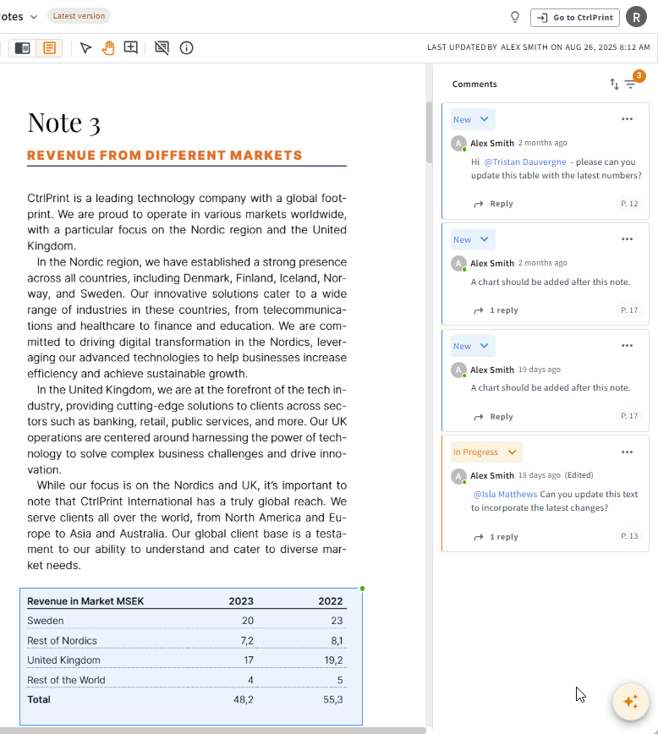Click the Total 55,3 value
Screen dimensions: 658x734
pos(333,700)
